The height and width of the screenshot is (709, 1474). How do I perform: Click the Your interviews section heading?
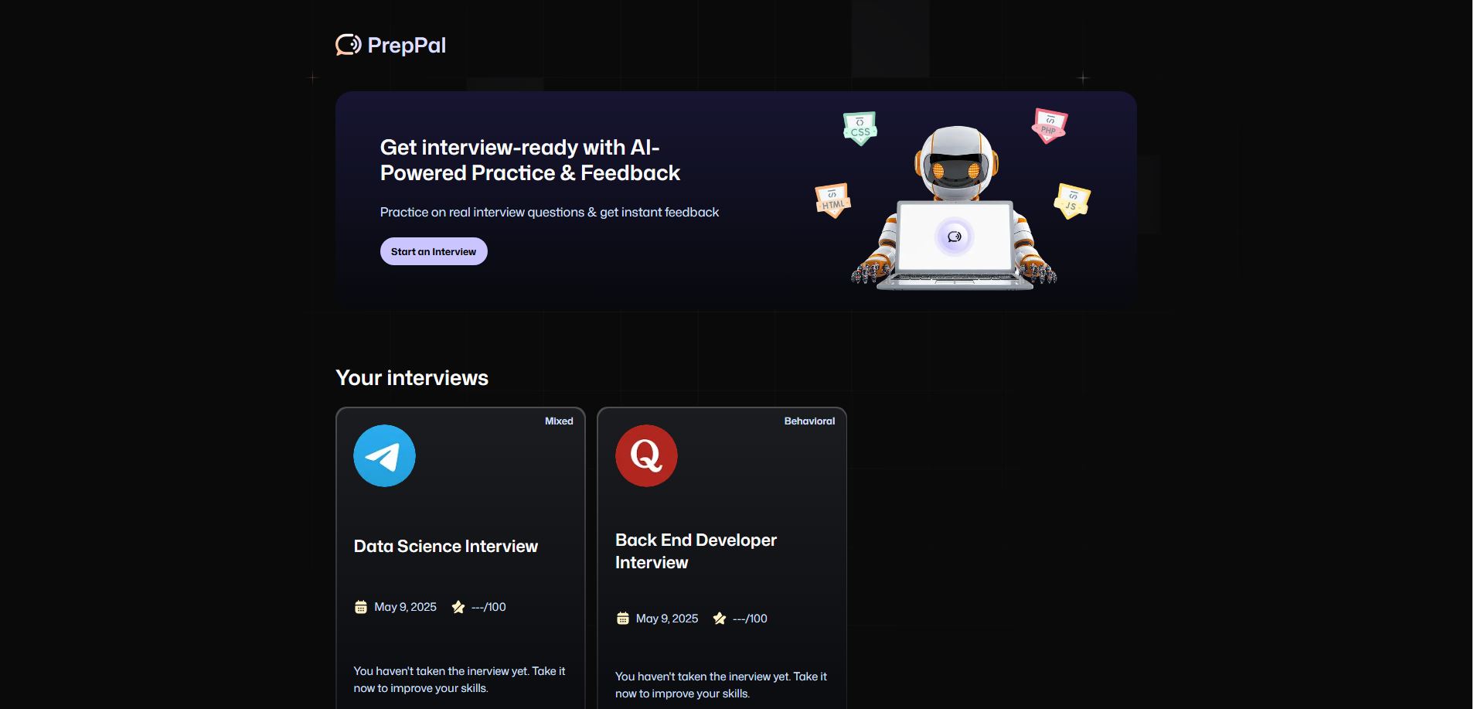(x=412, y=378)
